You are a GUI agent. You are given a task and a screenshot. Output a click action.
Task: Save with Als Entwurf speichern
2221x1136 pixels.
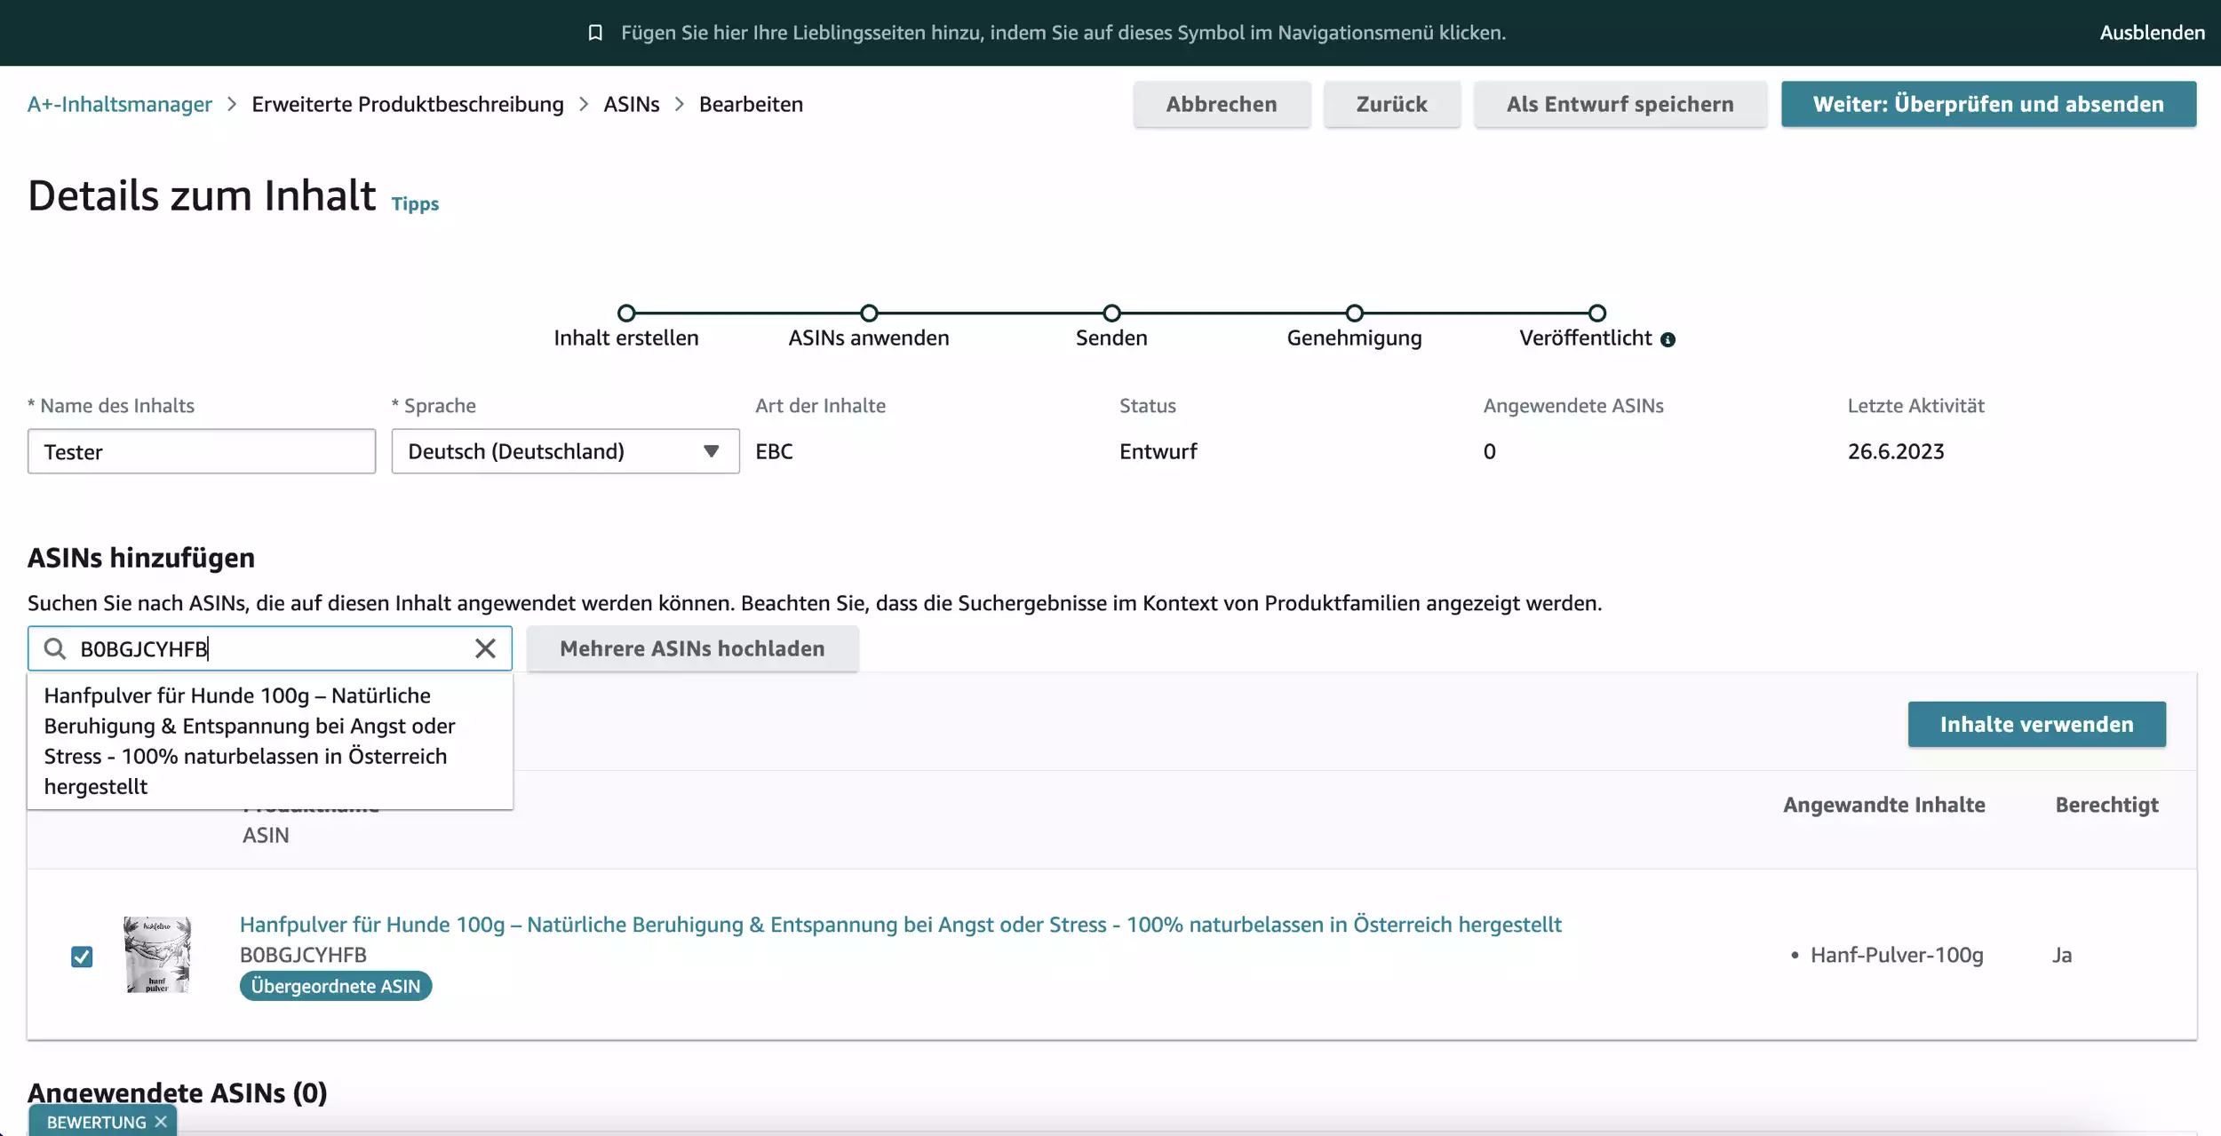[1620, 104]
